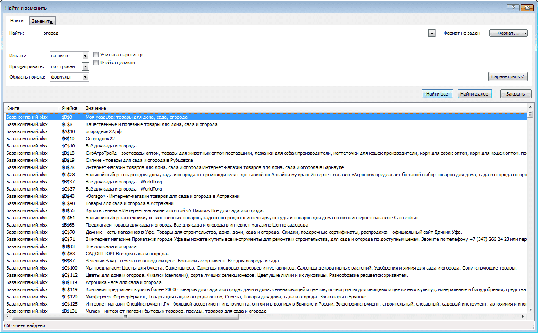538x333 pixels.
Task: Open the Формат button dropdown arrow
Action: click(x=525, y=33)
